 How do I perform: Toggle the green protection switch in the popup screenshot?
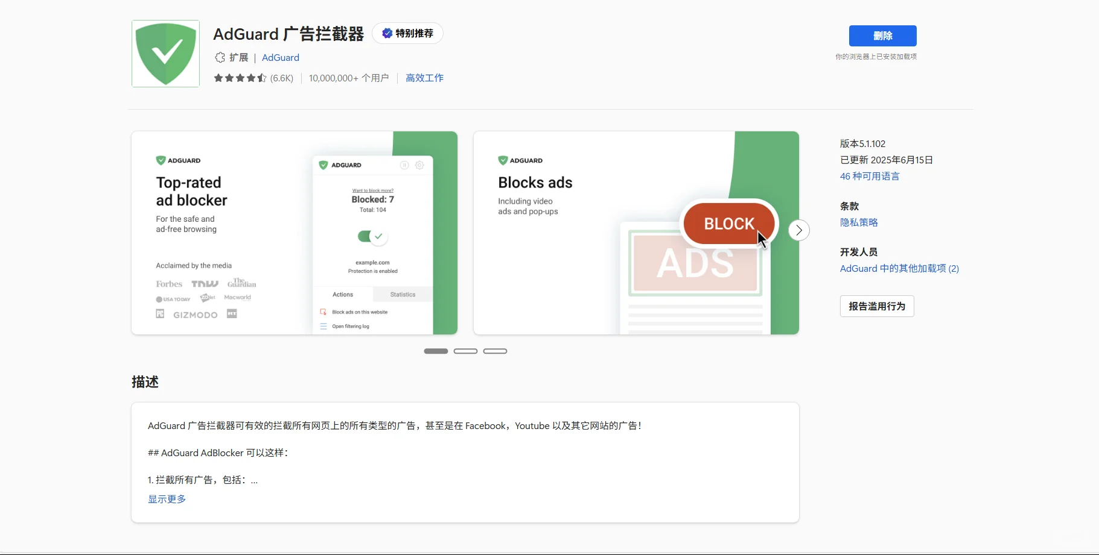click(x=372, y=236)
